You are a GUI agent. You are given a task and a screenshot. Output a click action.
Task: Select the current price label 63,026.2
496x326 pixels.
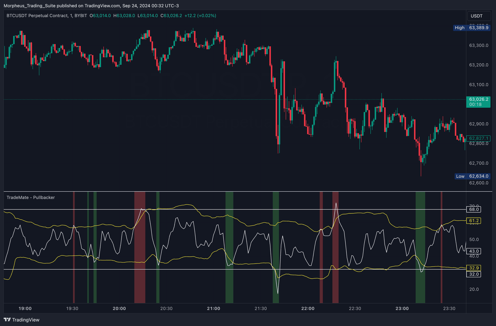click(478, 99)
